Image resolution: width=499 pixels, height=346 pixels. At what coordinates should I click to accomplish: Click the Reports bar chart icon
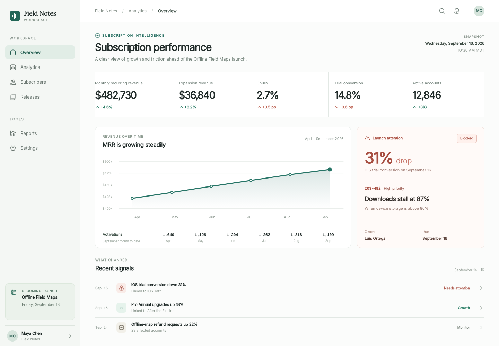[x=13, y=134]
